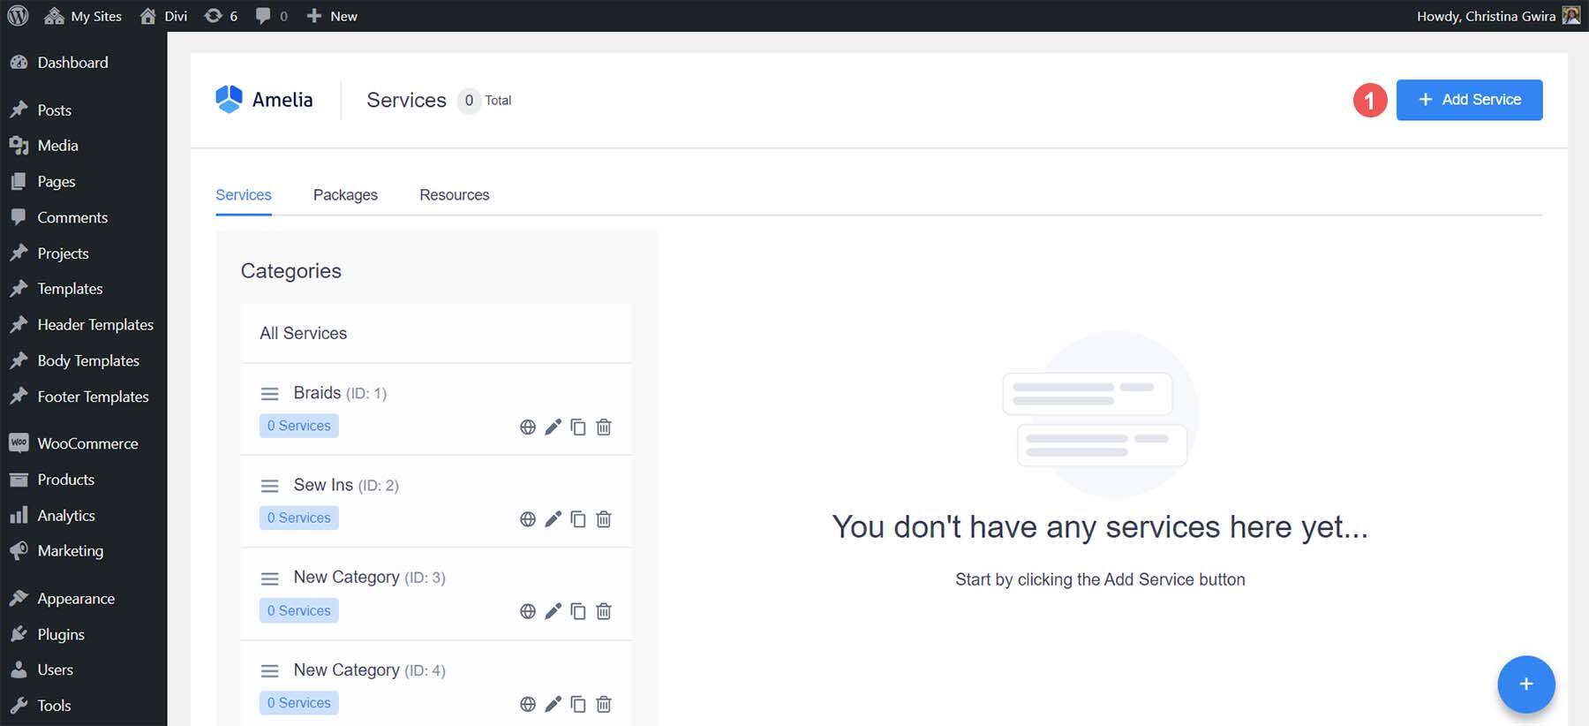The image size is (1589, 726).
Task: Edit New Category ID 4 with pencil icon
Action: 553,704
